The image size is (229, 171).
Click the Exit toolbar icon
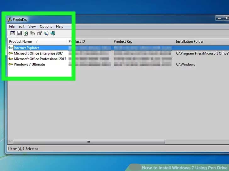(x=53, y=33)
